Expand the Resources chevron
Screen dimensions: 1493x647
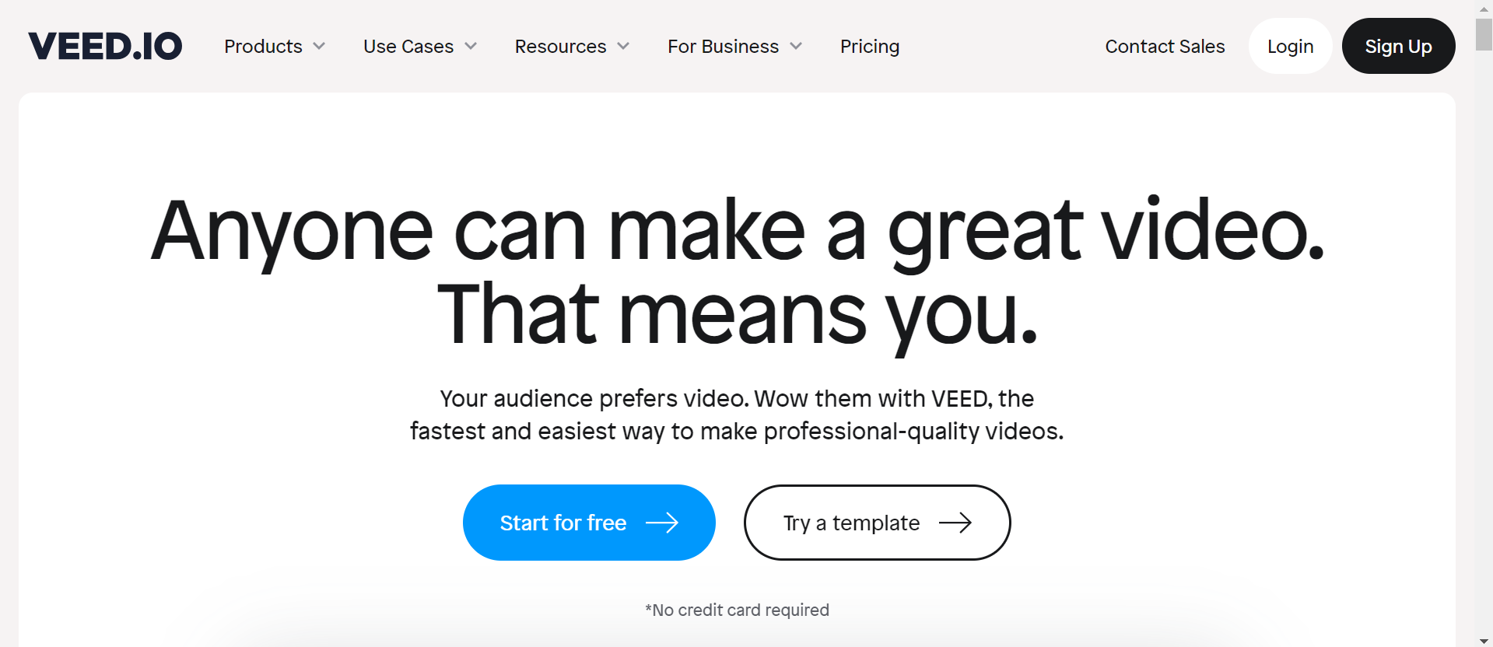pyautogui.click(x=623, y=47)
